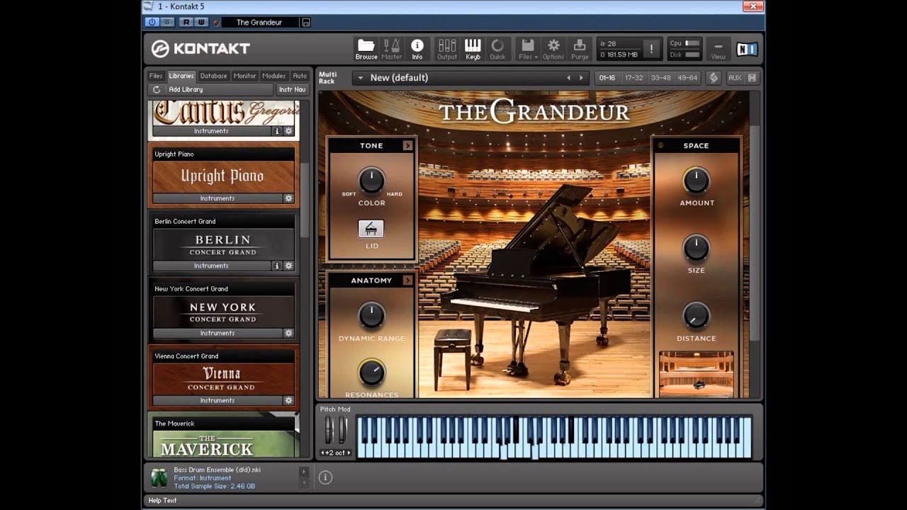This screenshot has width=907, height=510.
Task: Open the Files disk menu
Action: (528, 49)
